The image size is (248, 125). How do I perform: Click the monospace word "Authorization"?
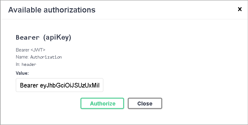click(46, 57)
